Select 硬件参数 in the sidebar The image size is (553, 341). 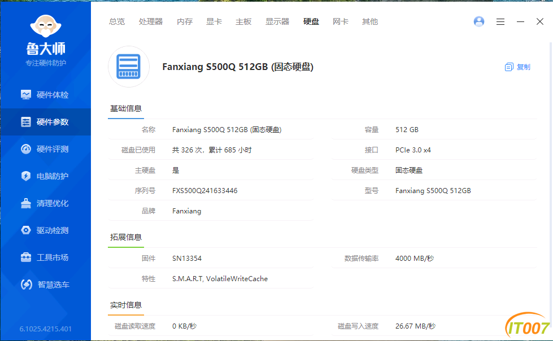click(x=45, y=122)
